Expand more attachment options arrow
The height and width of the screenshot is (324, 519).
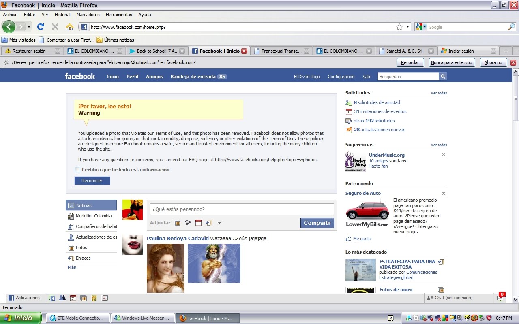(219, 223)
